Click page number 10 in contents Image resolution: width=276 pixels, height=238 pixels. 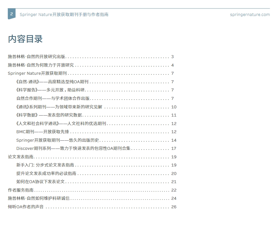pos(174,107)
